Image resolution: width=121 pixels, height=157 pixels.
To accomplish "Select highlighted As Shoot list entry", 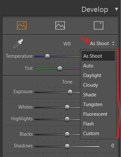I will (x=98, y=56).
